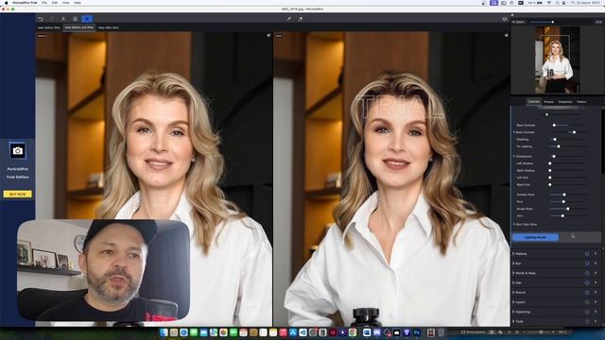
Task: Expand the Hair section
Action: coord(513,282)
